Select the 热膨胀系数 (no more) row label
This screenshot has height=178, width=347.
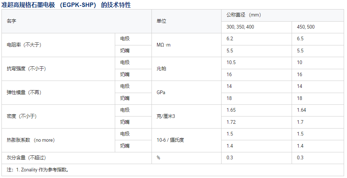[30, 140]
